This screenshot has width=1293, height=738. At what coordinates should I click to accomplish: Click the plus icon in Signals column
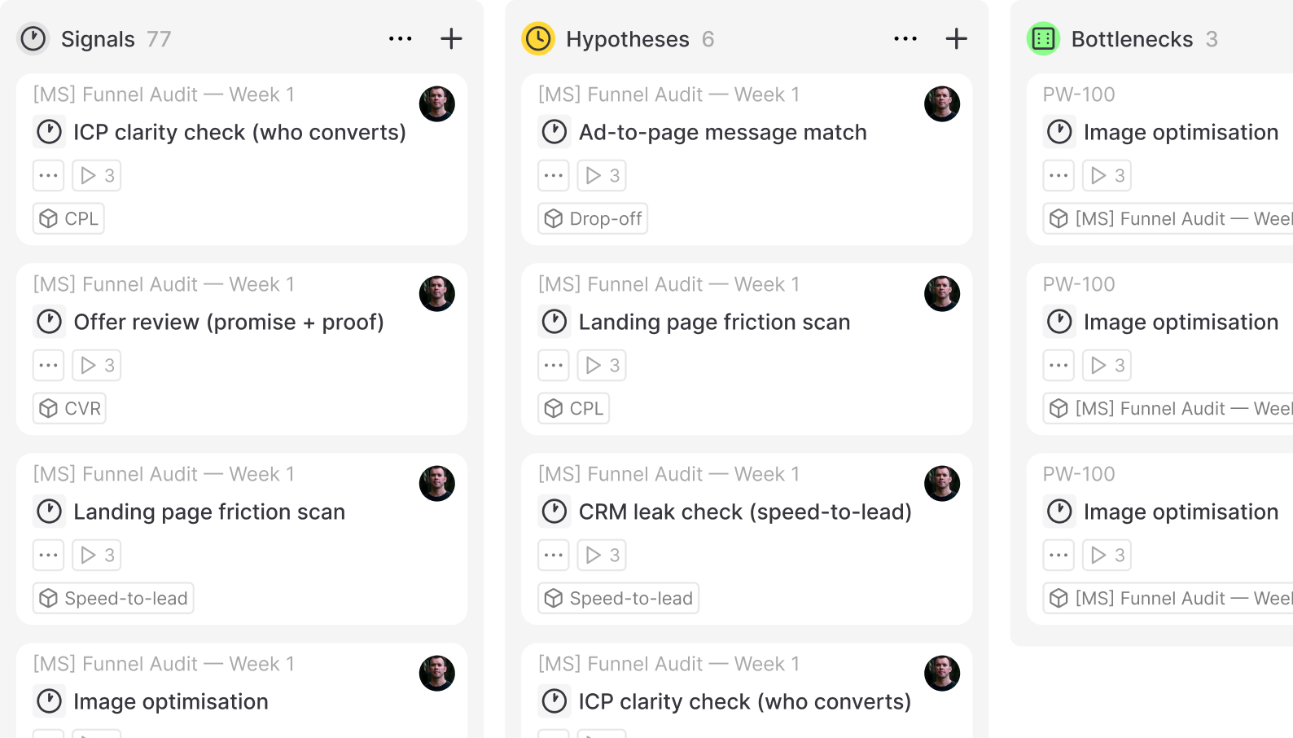[x=451, y=39]
